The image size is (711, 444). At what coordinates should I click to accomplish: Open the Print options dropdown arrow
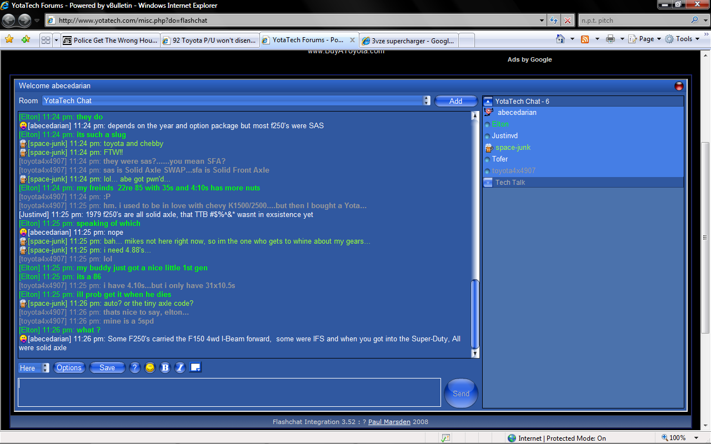[x=622, y=39]
